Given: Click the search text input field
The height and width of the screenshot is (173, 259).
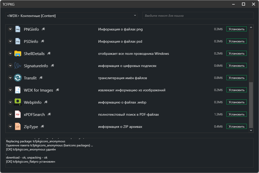Looking at the screenshot, I should pos(198,16).
